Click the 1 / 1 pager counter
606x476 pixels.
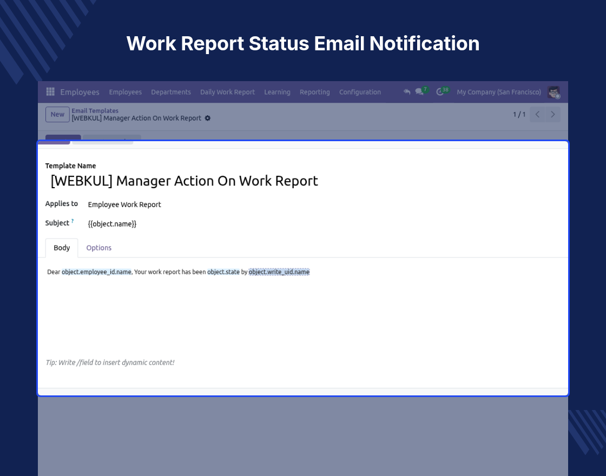[519, 114]
